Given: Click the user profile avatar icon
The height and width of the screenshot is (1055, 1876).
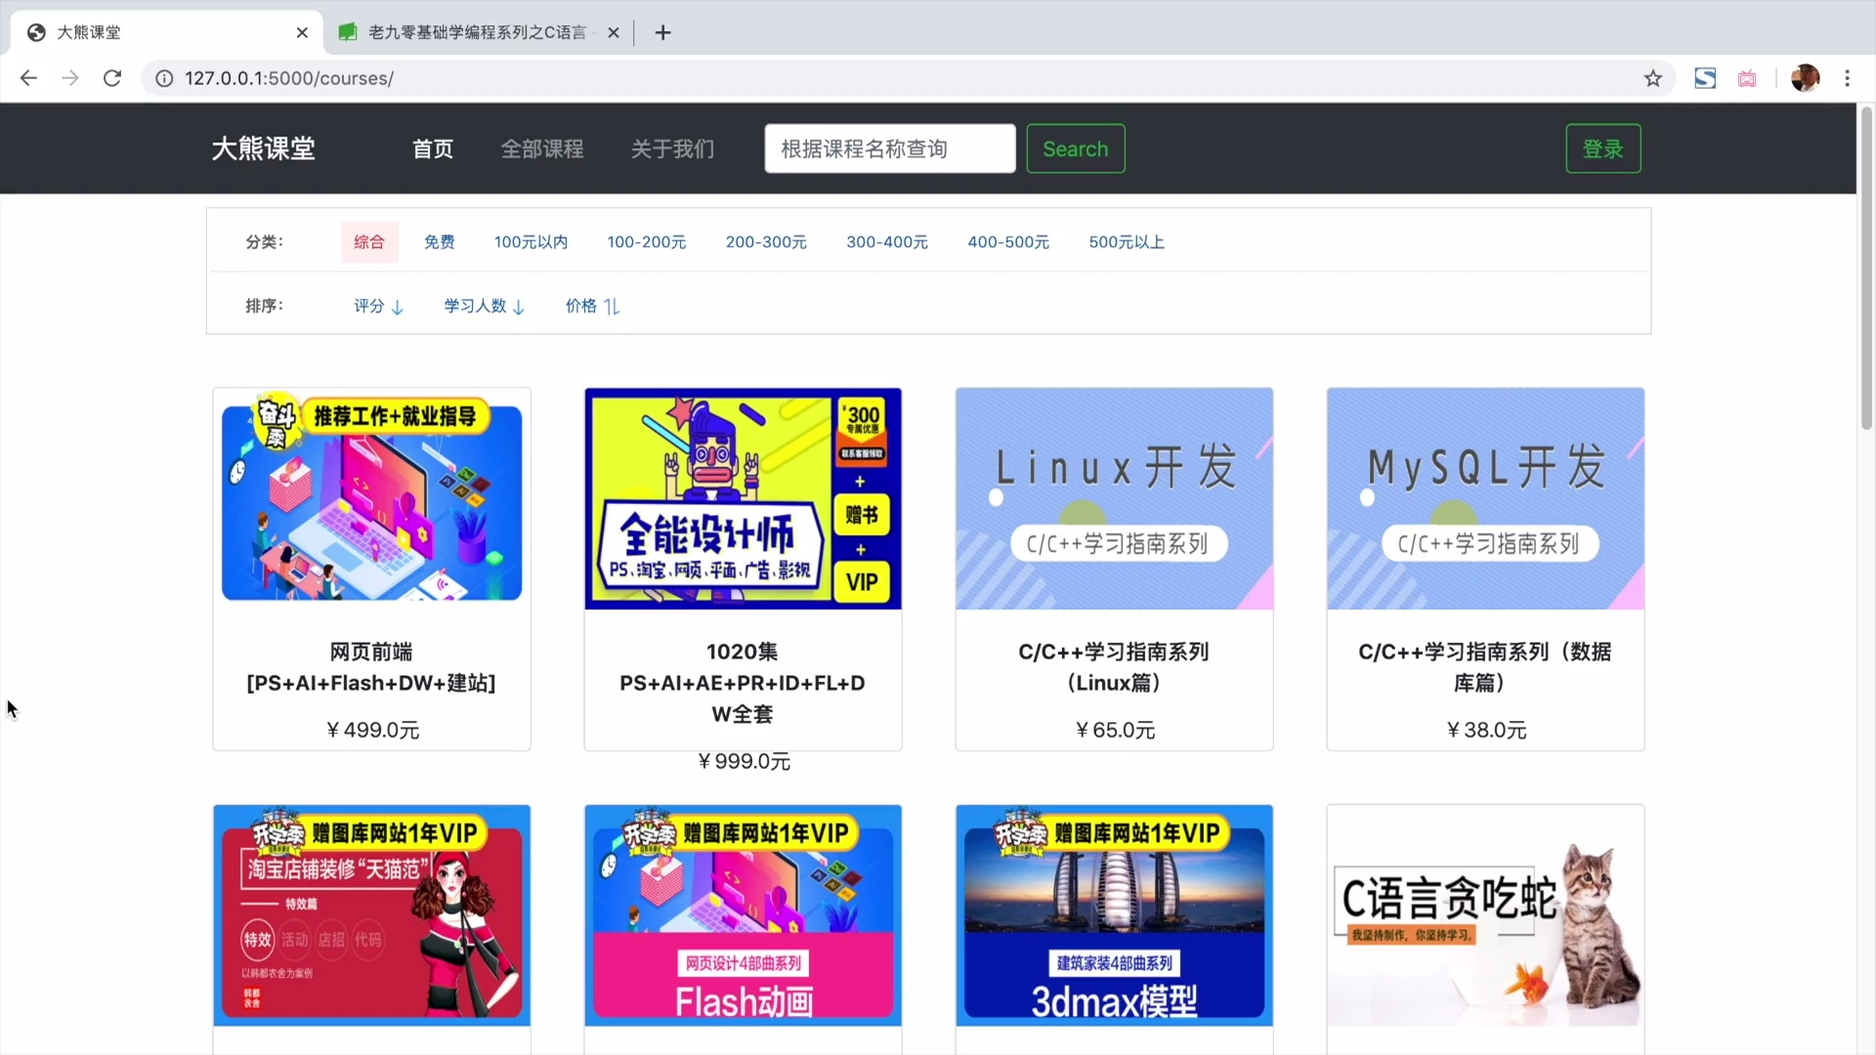Looking at the screenshot, I should (x=1805, y=78).
